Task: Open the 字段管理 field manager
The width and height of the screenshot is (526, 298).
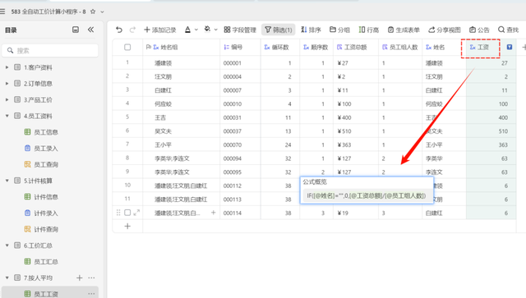Action: (240, 30)
